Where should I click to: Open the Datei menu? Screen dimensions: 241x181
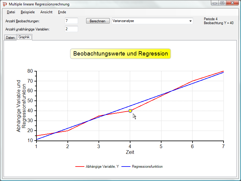tap(11, 12)
